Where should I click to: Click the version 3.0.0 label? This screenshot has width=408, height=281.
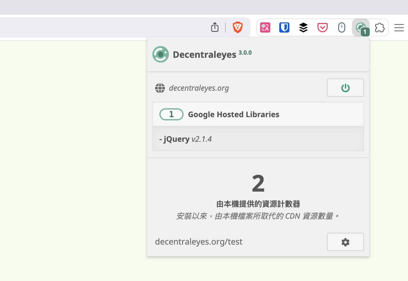[x=245, y=53]
